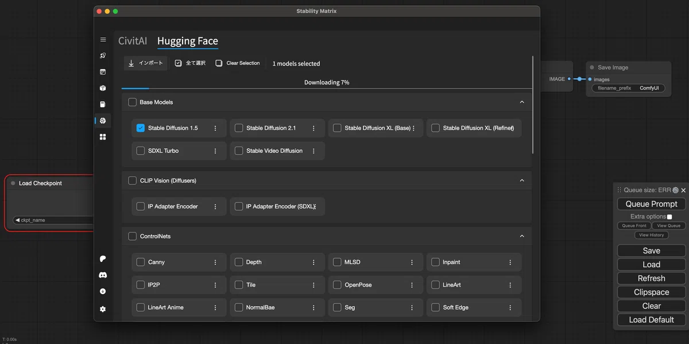Click Queue Prompt in ComfyUI
Viewport: 689px width, 344px height.
point(652,204)
